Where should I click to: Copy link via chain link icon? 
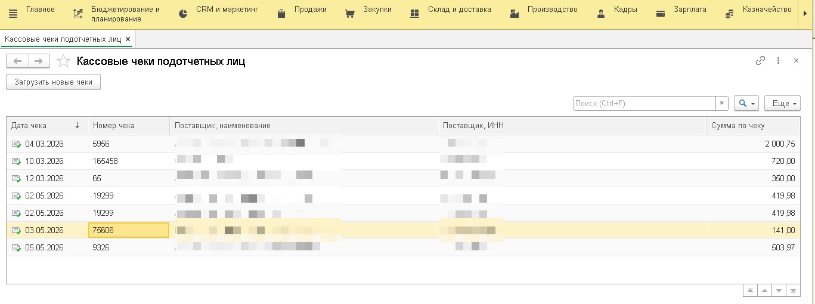coord(760,61)
